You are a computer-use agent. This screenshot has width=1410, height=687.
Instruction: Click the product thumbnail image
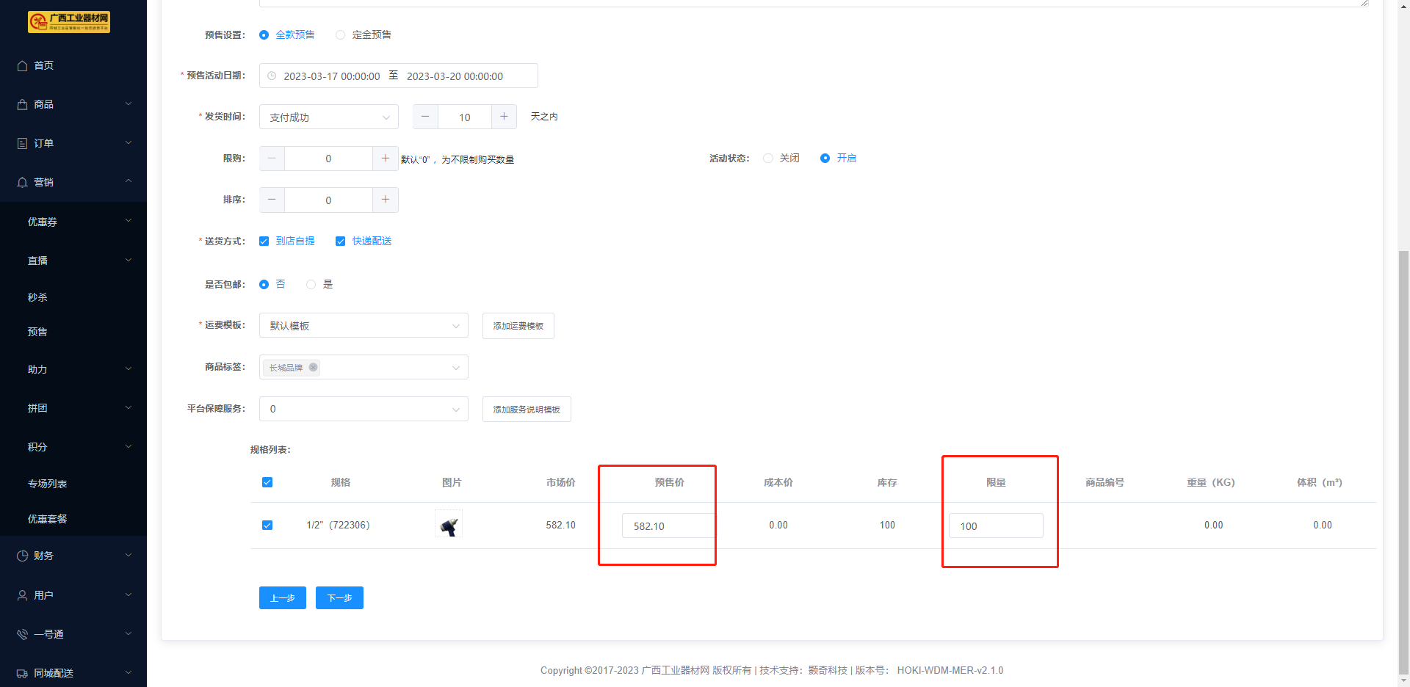(x=449, y=525)
